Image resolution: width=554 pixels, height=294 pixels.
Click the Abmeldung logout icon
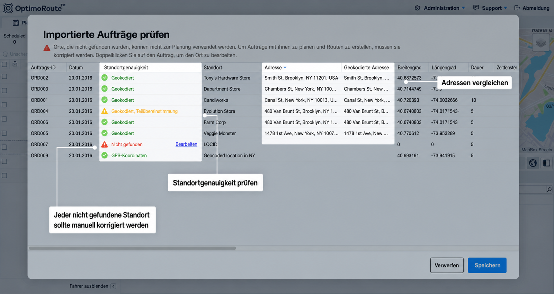tap(517, 8)
